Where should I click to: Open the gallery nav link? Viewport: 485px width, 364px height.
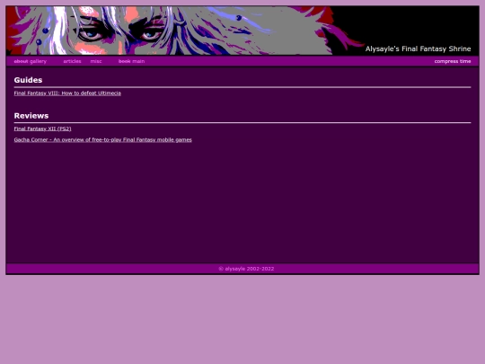click(x=39, y=61)
